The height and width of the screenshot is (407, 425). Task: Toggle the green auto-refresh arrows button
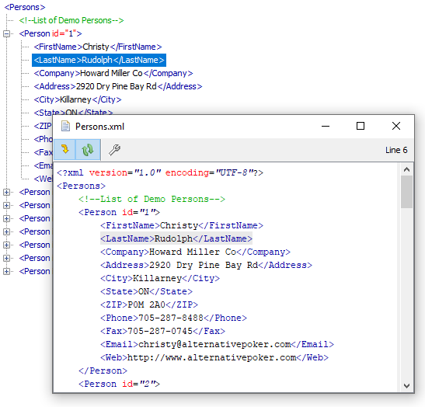point(88,150)
